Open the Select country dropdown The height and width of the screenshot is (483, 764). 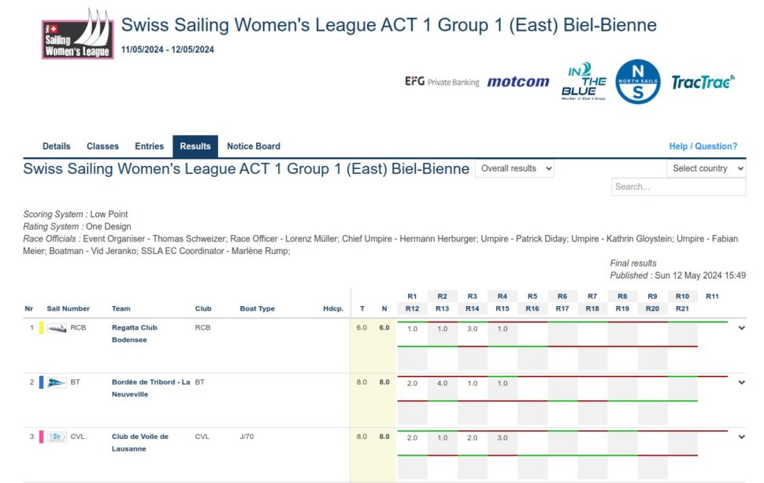706,168
